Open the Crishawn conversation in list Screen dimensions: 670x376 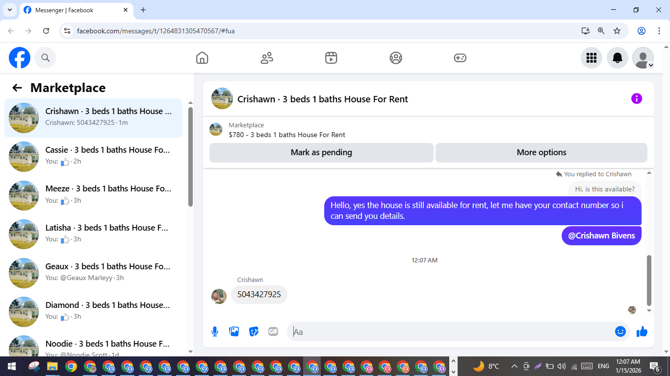(x=93, y=118)
